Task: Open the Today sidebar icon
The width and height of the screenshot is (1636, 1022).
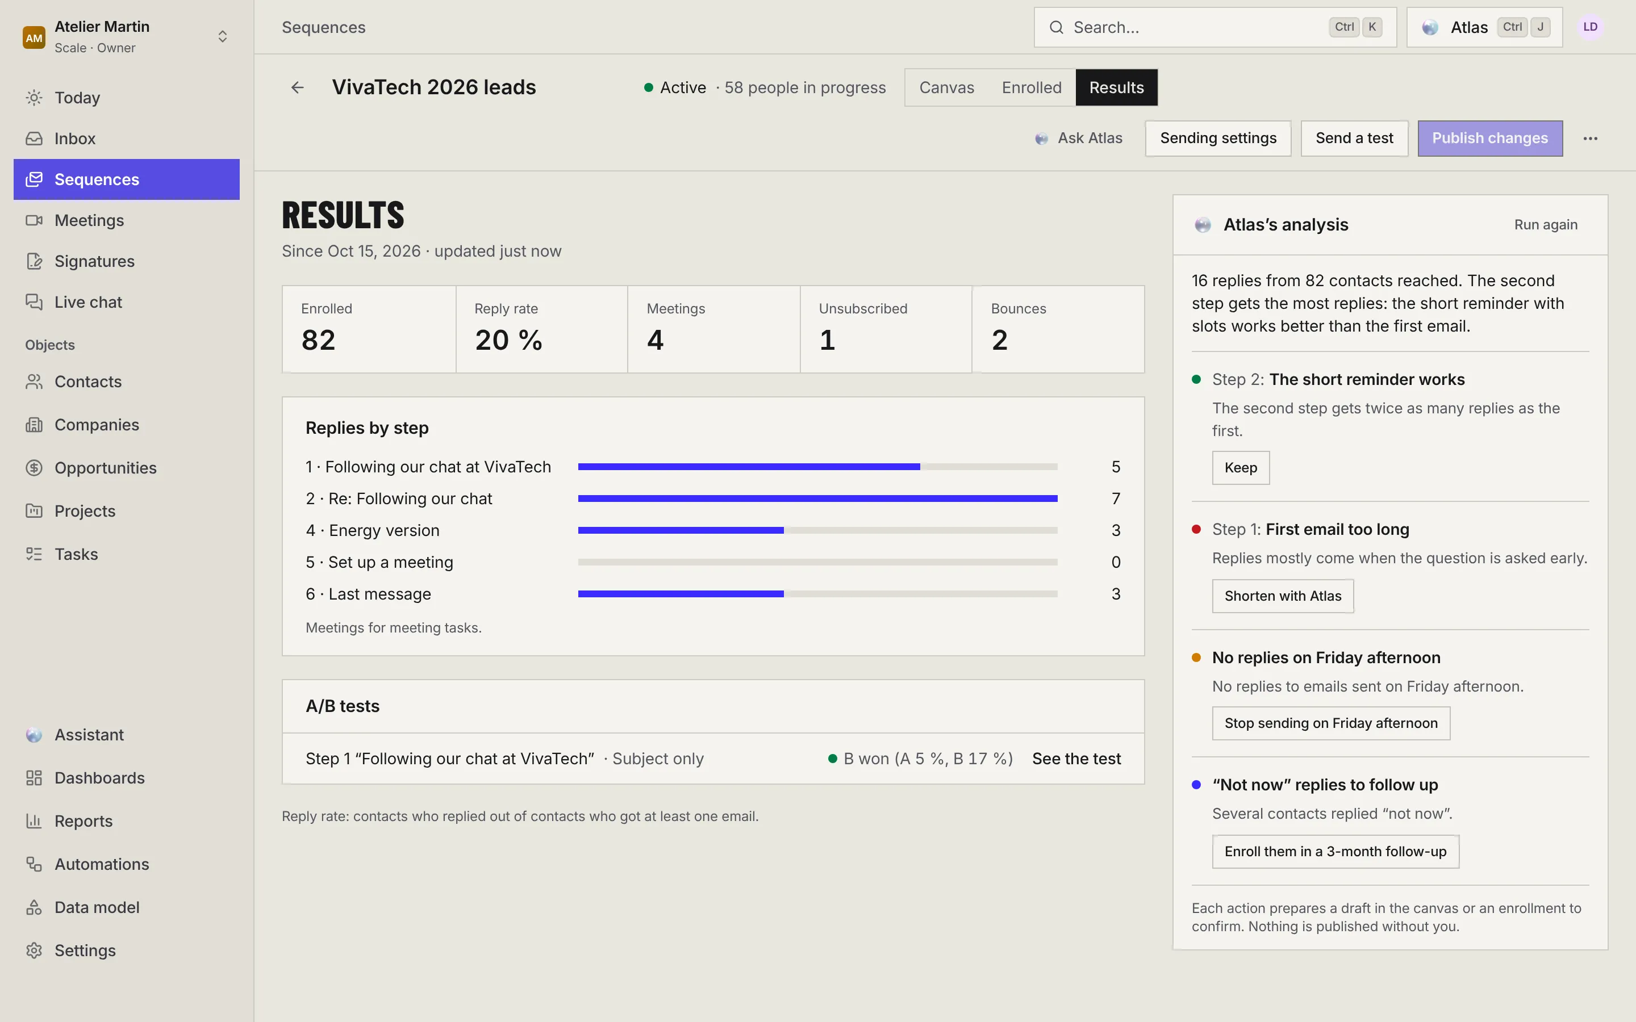Action: [34, 97]
